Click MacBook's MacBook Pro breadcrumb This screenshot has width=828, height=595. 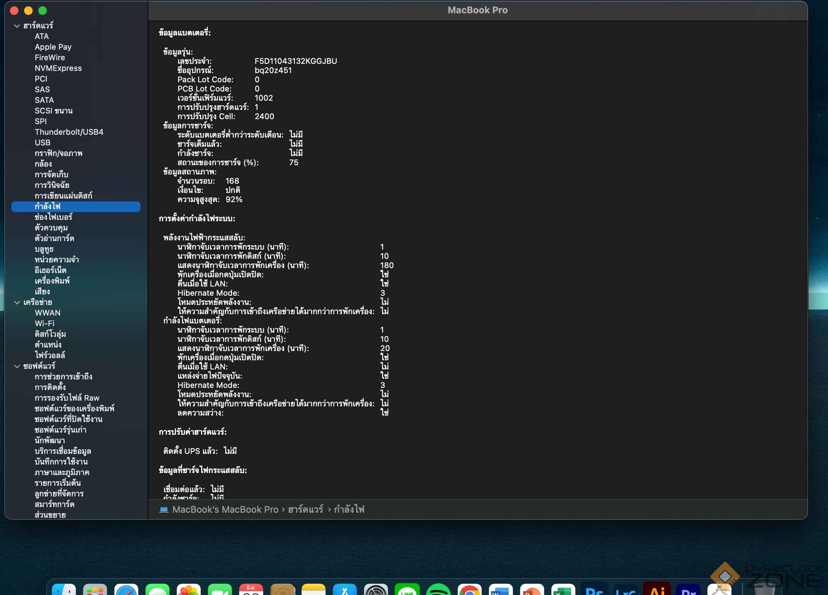[x=225, y=509]
